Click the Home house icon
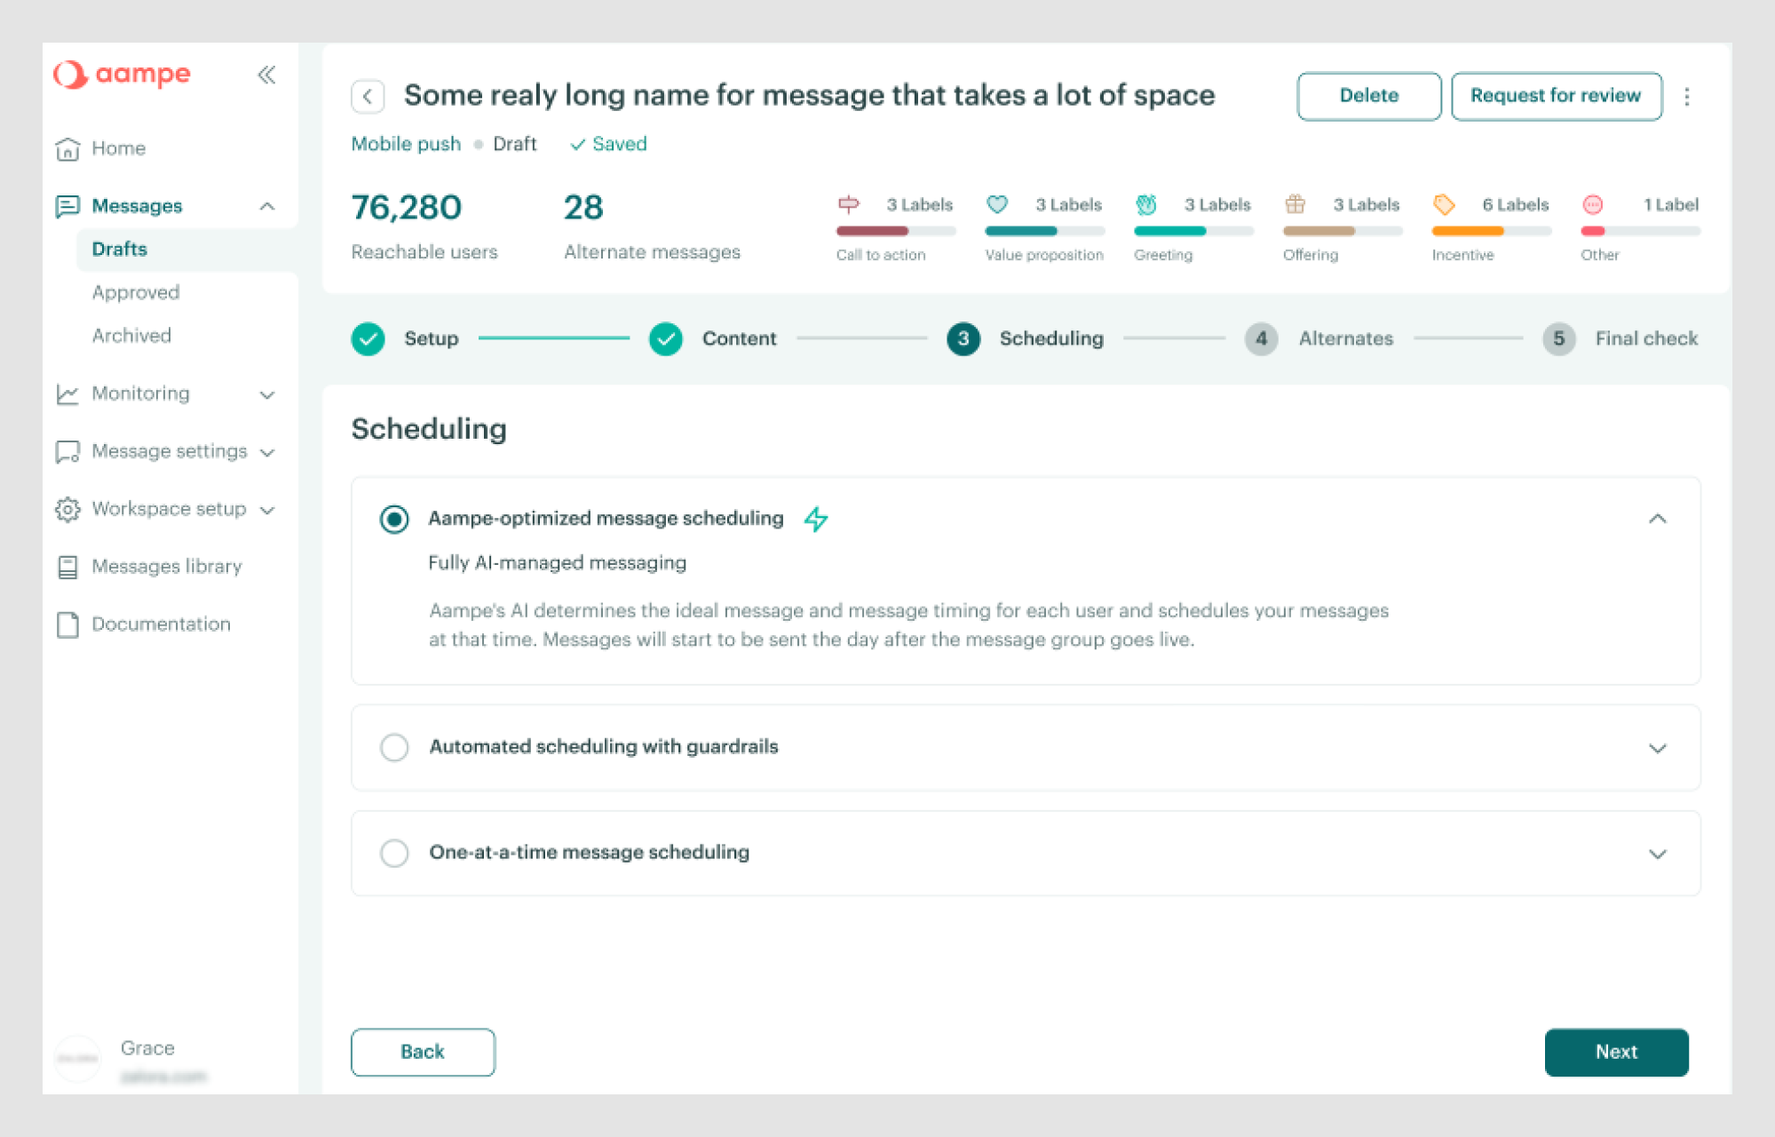This screenshot has height=1137, width=1775. tap(67, 148)
